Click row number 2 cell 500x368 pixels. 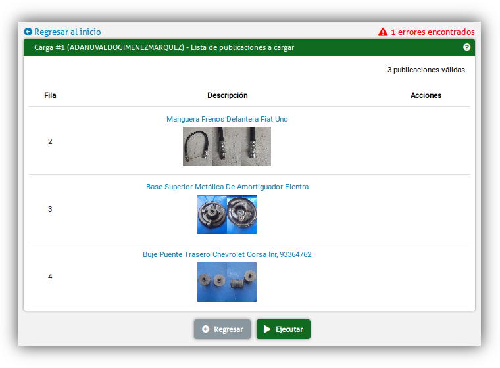[x=50, y=141]
